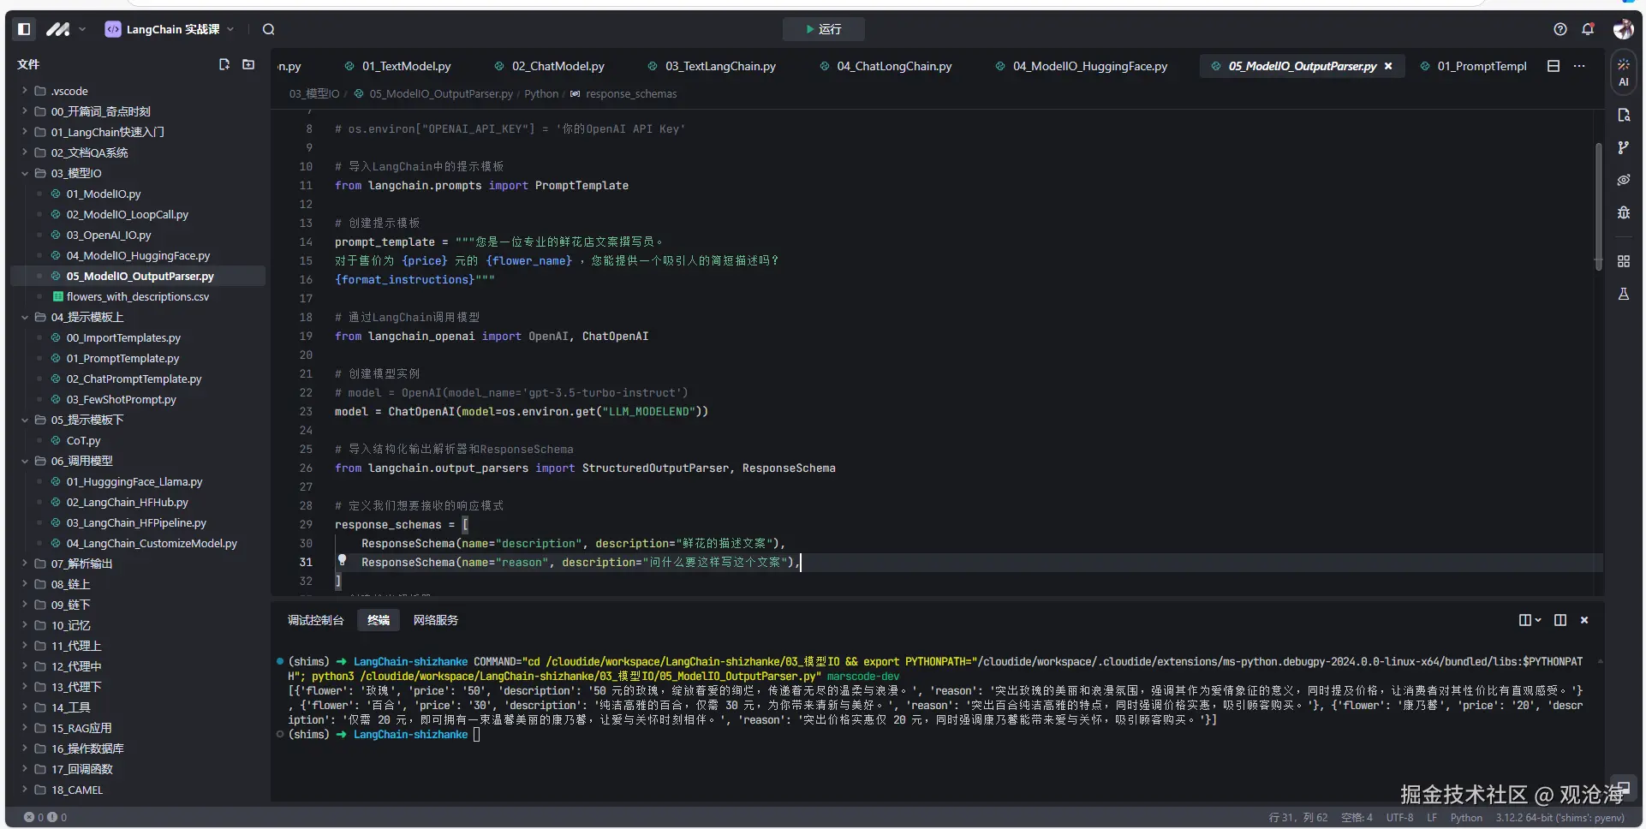This screenshot has width=1646, height=829.
Task: Open the extensions grid icon
Action: tap(1623, 261)
